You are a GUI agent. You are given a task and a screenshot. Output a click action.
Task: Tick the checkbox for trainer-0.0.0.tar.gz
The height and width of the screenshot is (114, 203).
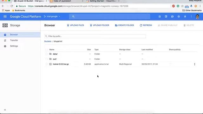tap(47, 64)
